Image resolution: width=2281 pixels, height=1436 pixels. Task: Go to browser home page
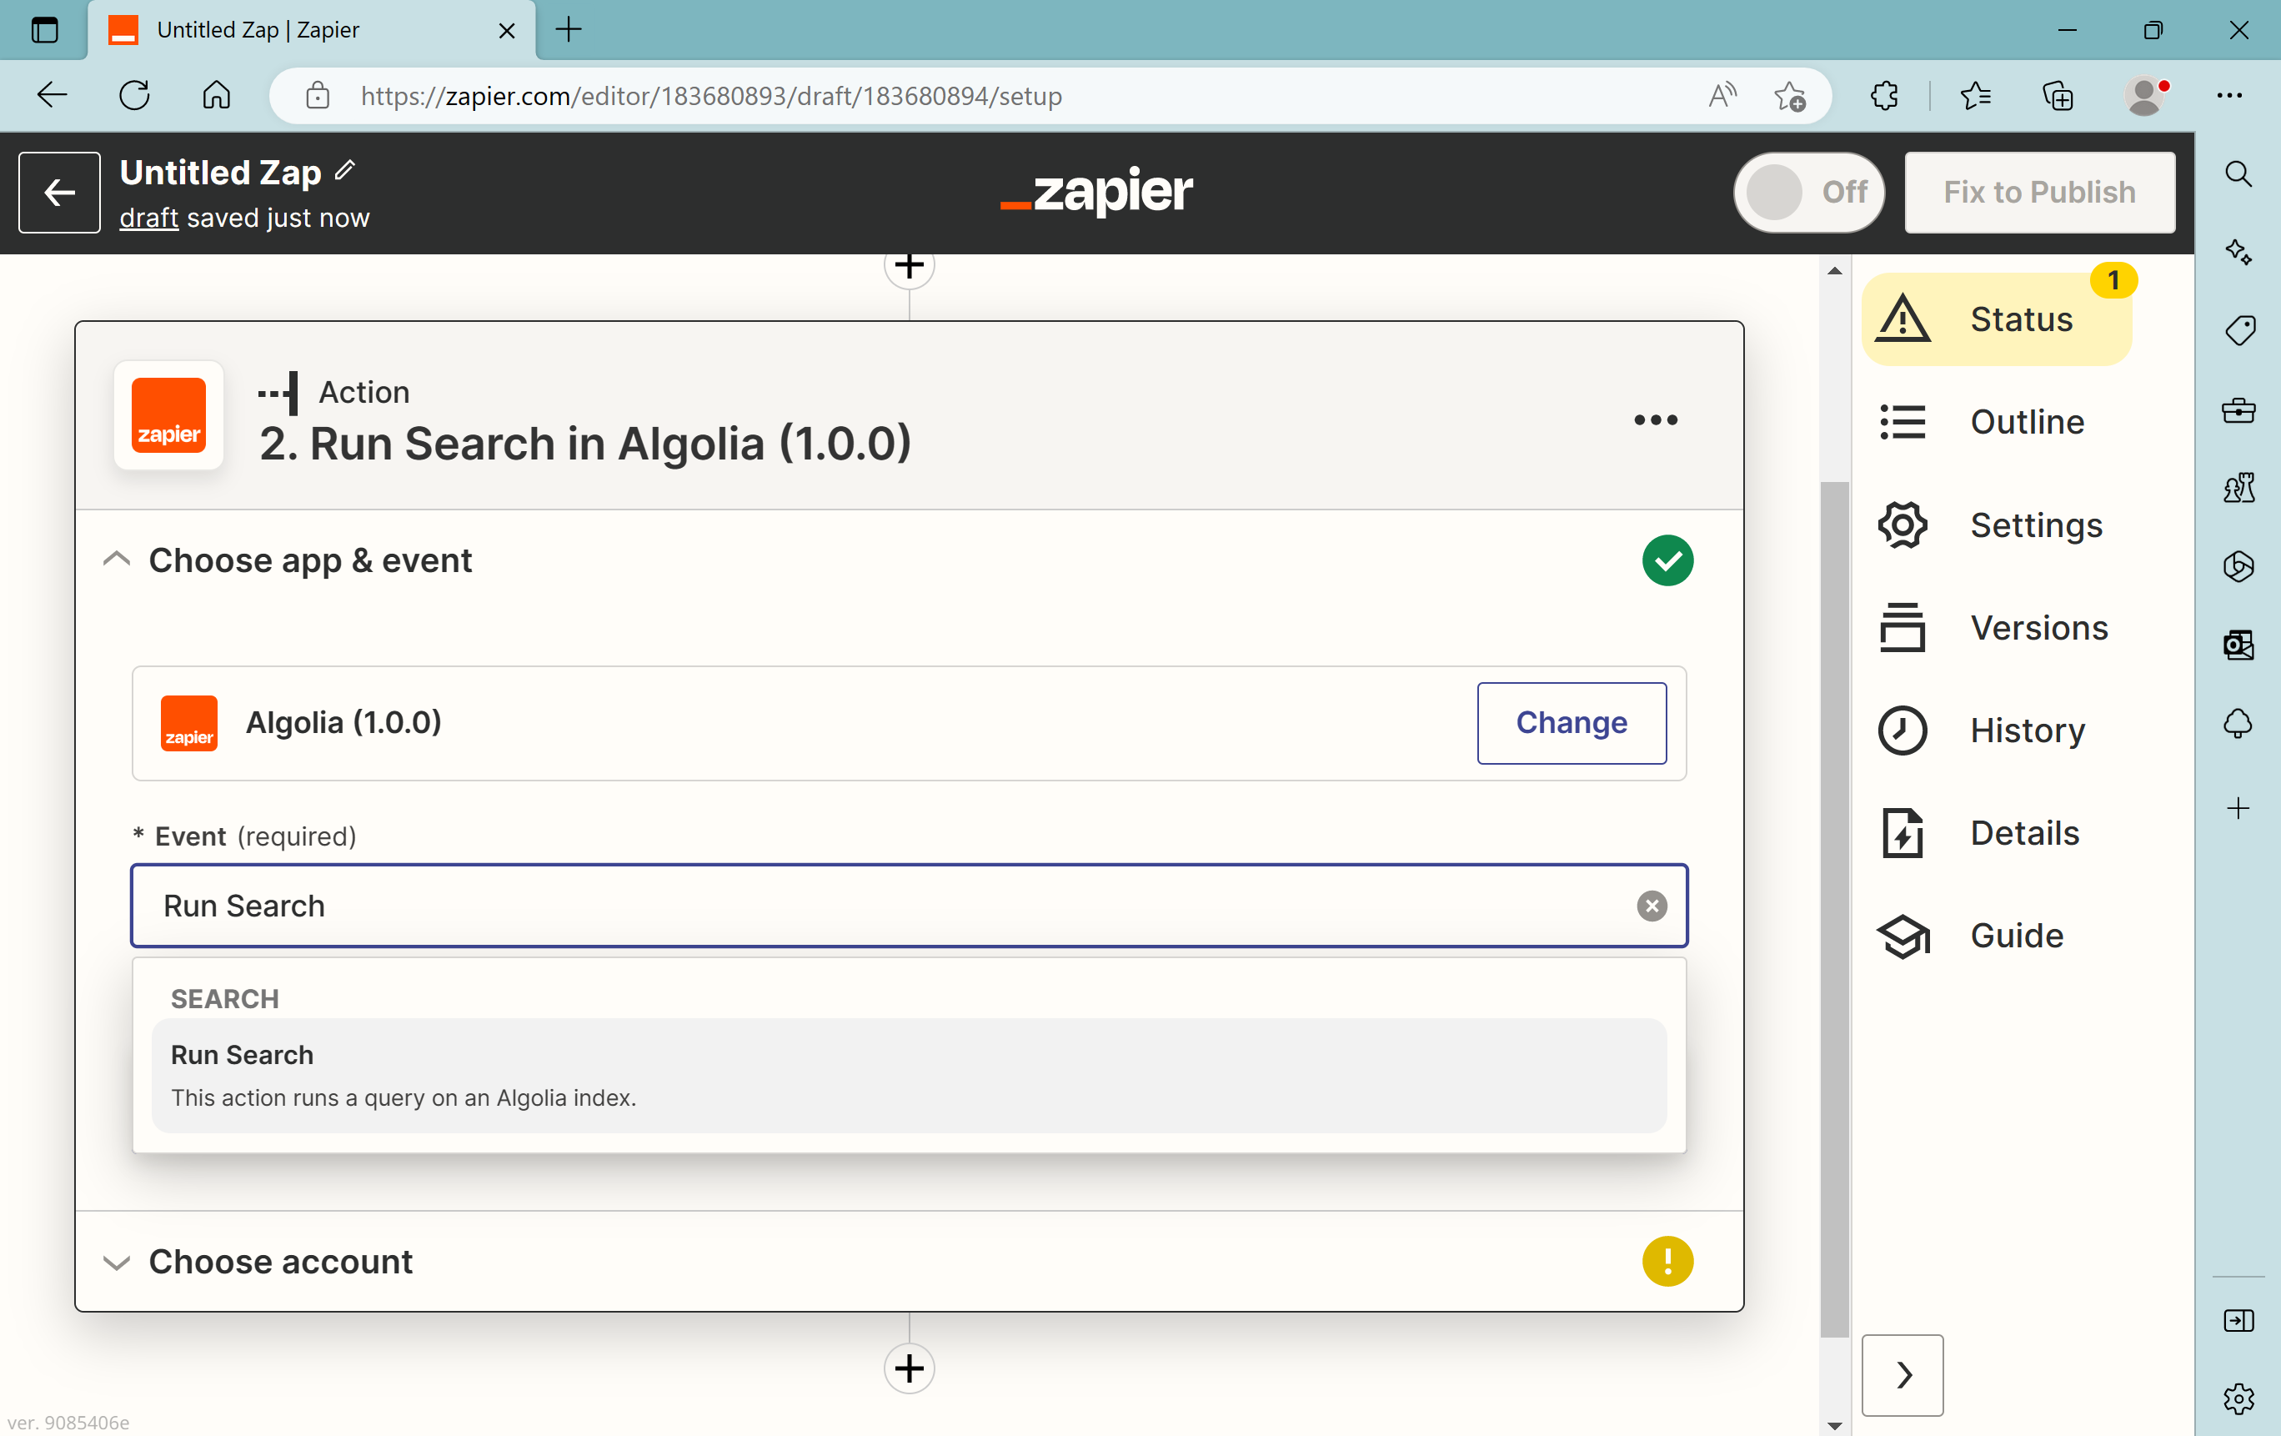pos(216,95)
